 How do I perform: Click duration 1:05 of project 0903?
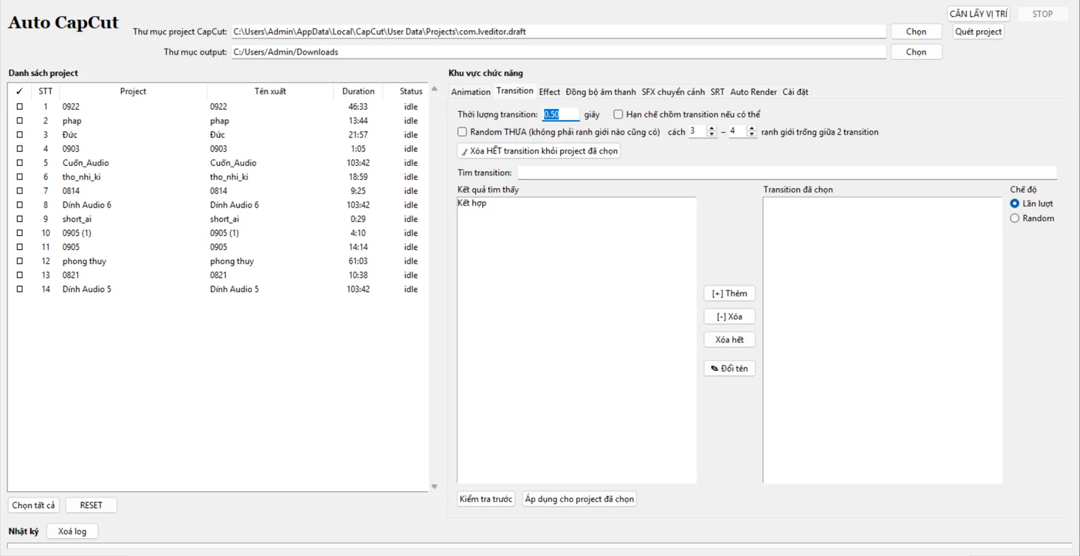[358, 149]
